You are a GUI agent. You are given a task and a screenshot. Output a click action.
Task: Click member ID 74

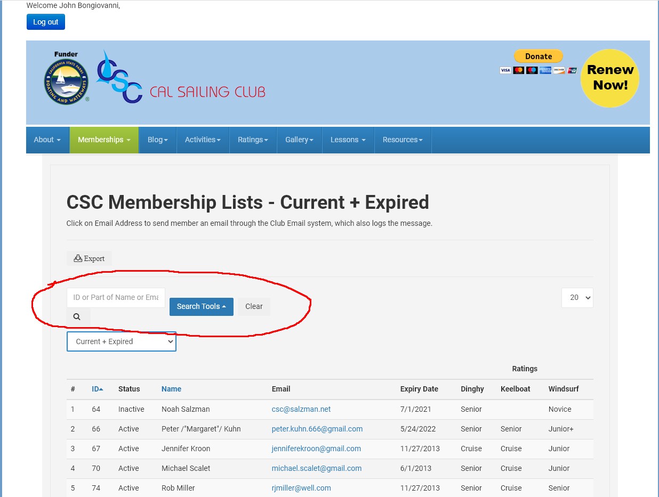96,488
